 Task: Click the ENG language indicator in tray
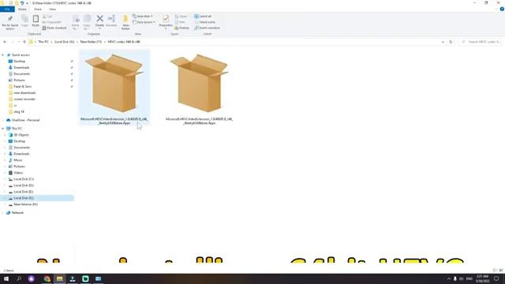[x=469, y=278]
